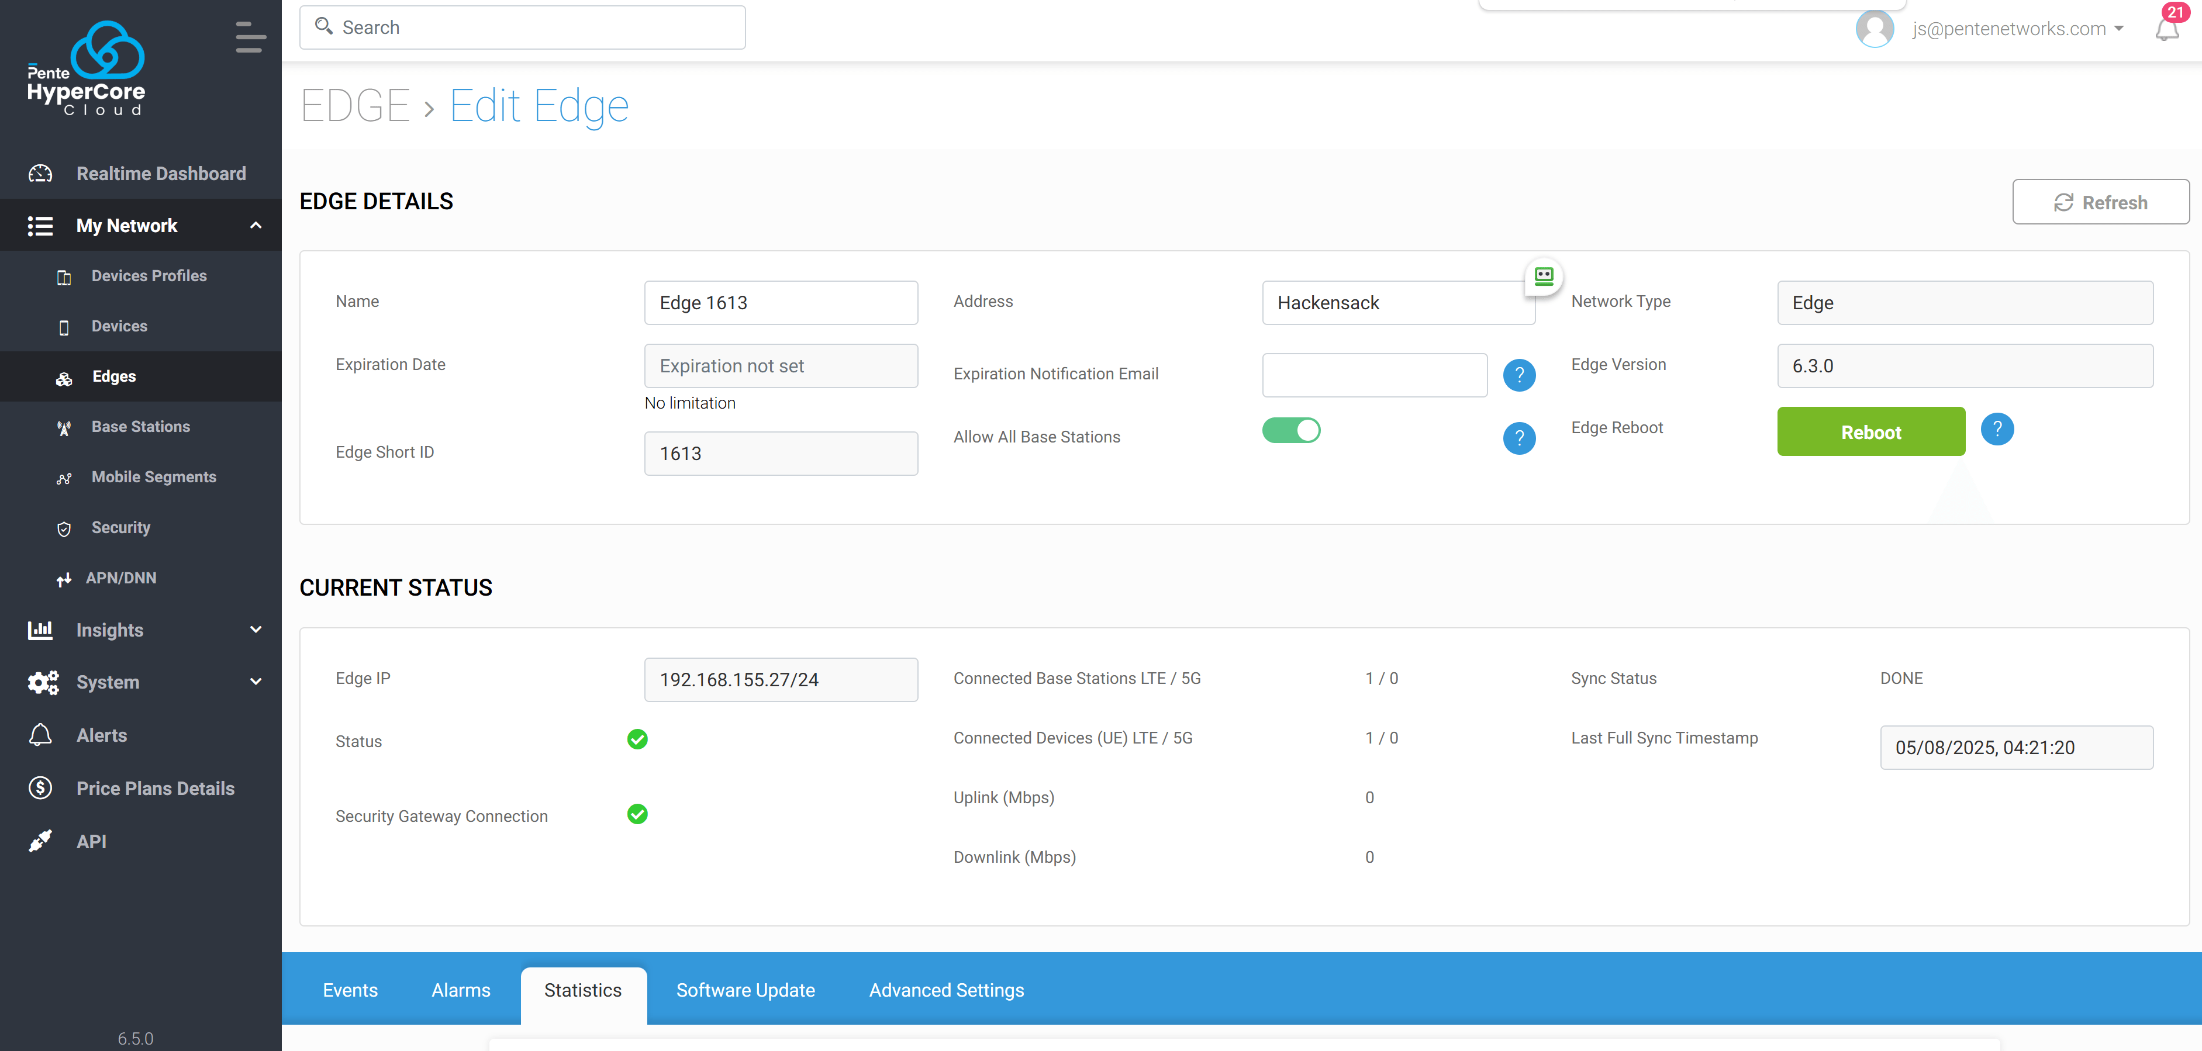Click the help icon beside Expiration Notification Email
The width and height of the screenshot is (2202, 1051).
pyautogui.click(x=1520, y=375)
